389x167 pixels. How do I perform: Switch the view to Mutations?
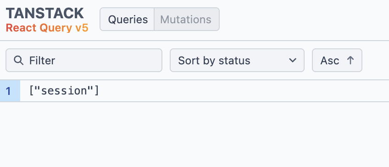pos(187,19)
